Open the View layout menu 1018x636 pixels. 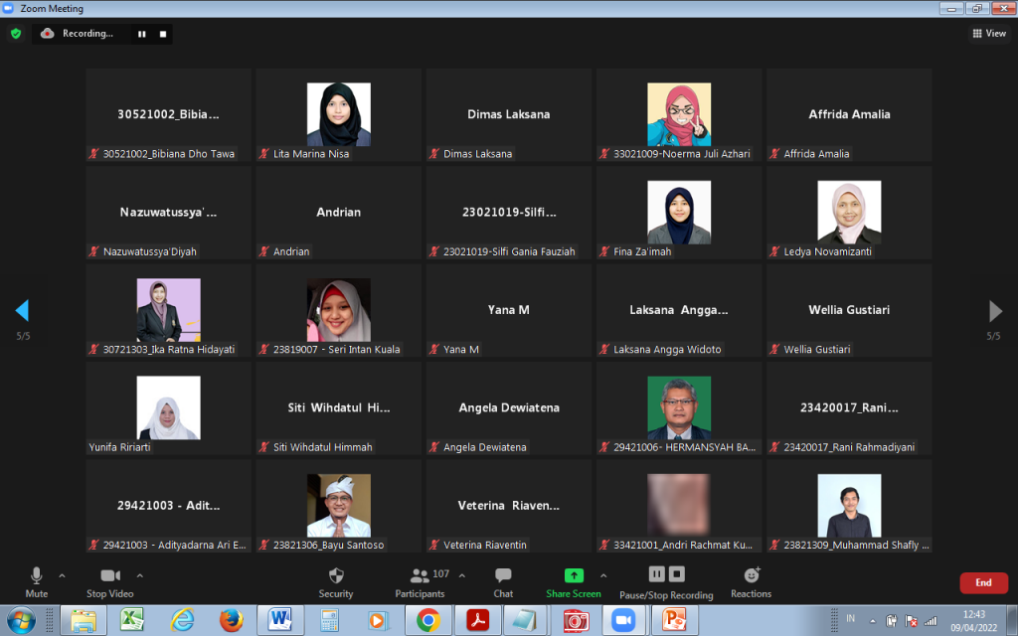click(x=989, y=34)
